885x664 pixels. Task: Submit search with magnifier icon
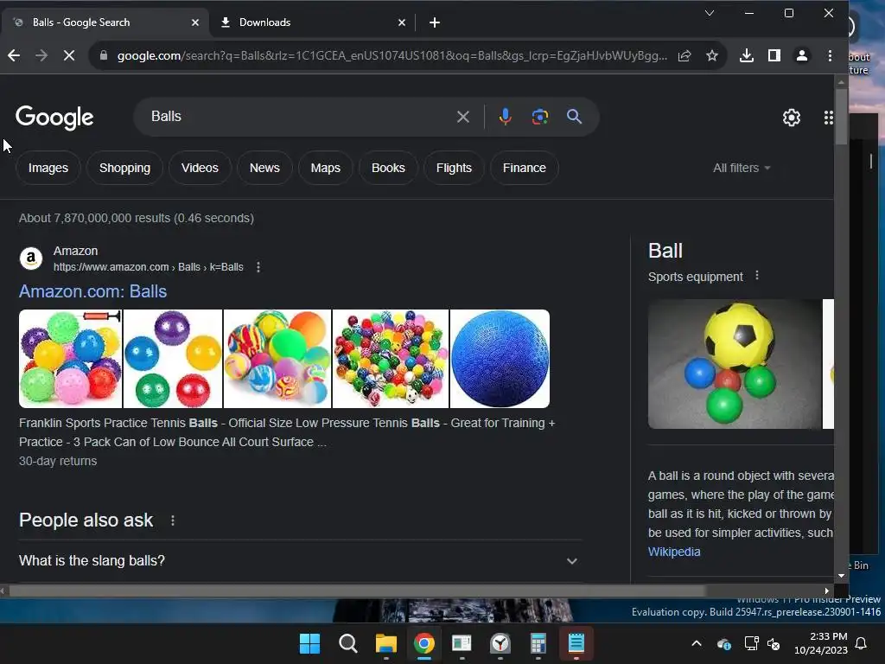(574, 117)
